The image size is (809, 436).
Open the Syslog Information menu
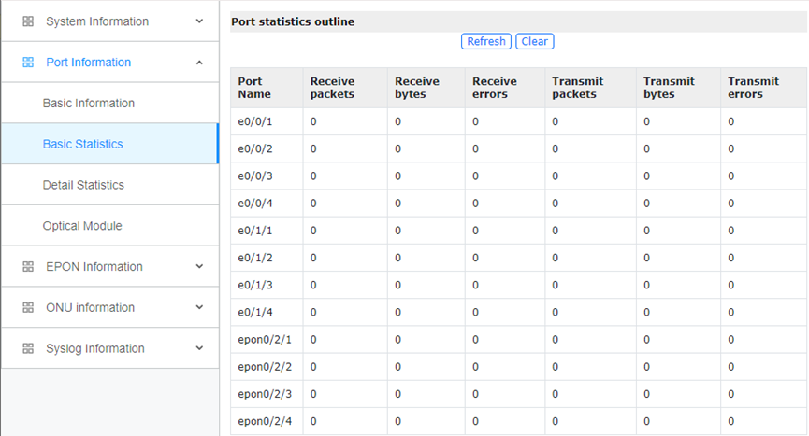tap(110, 348)
